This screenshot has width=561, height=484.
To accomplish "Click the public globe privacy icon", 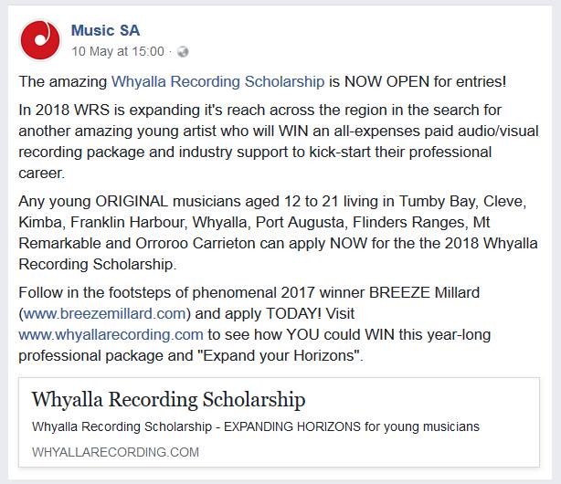I will click(183, 52).
